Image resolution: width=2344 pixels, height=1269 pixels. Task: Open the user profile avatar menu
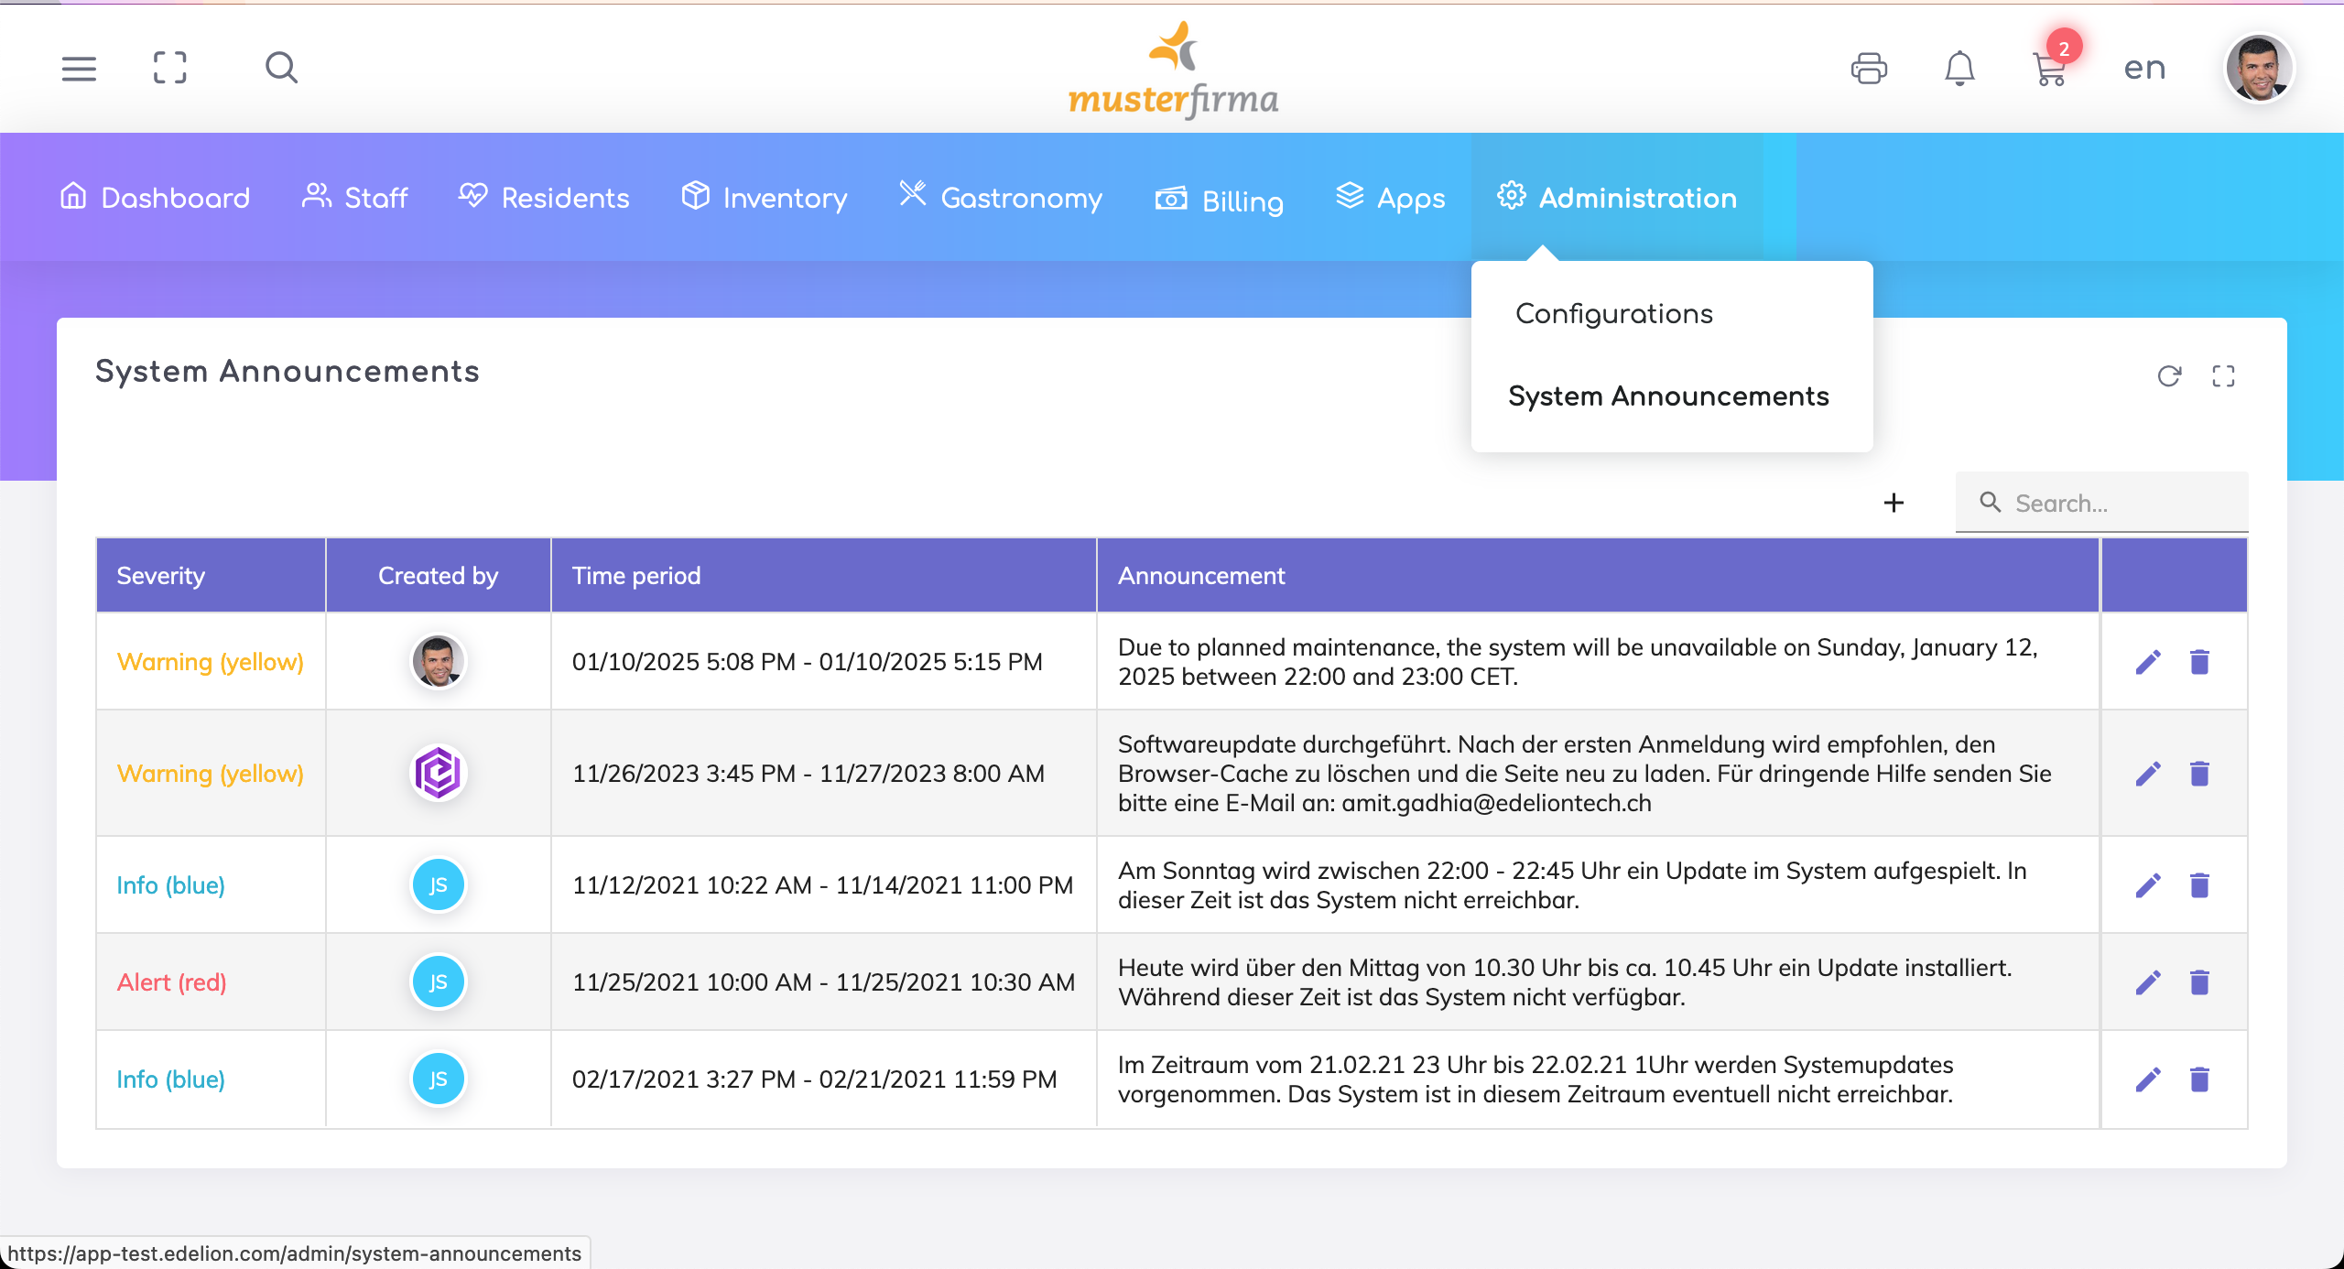coord(2259,69)
